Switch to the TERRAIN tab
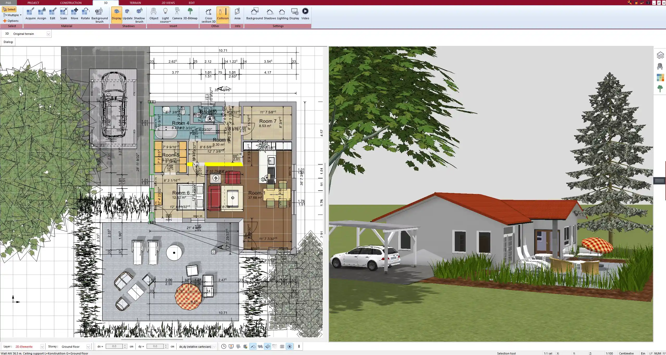 [x=135, y=3]
